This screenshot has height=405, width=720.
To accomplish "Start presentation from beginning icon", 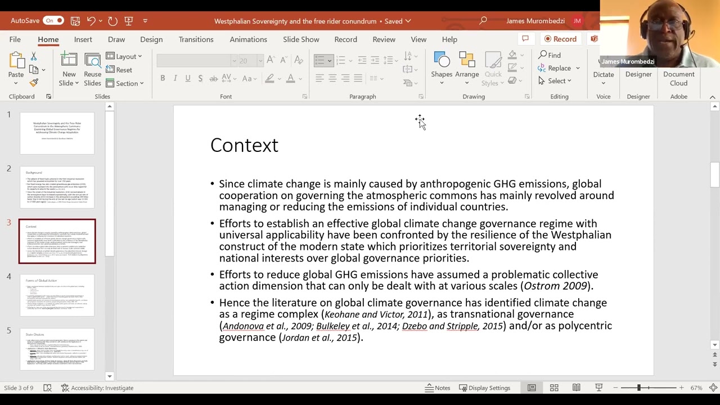I will [x=129, y=21].
